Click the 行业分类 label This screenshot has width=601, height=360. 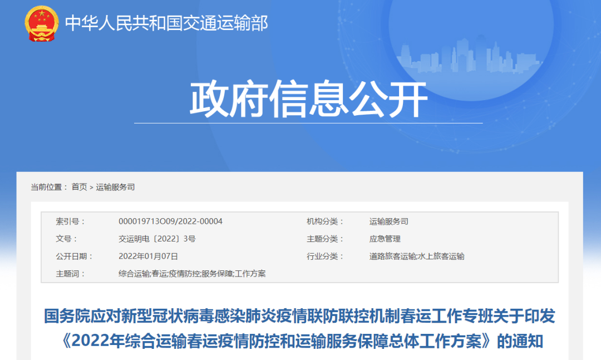point(325,256)
